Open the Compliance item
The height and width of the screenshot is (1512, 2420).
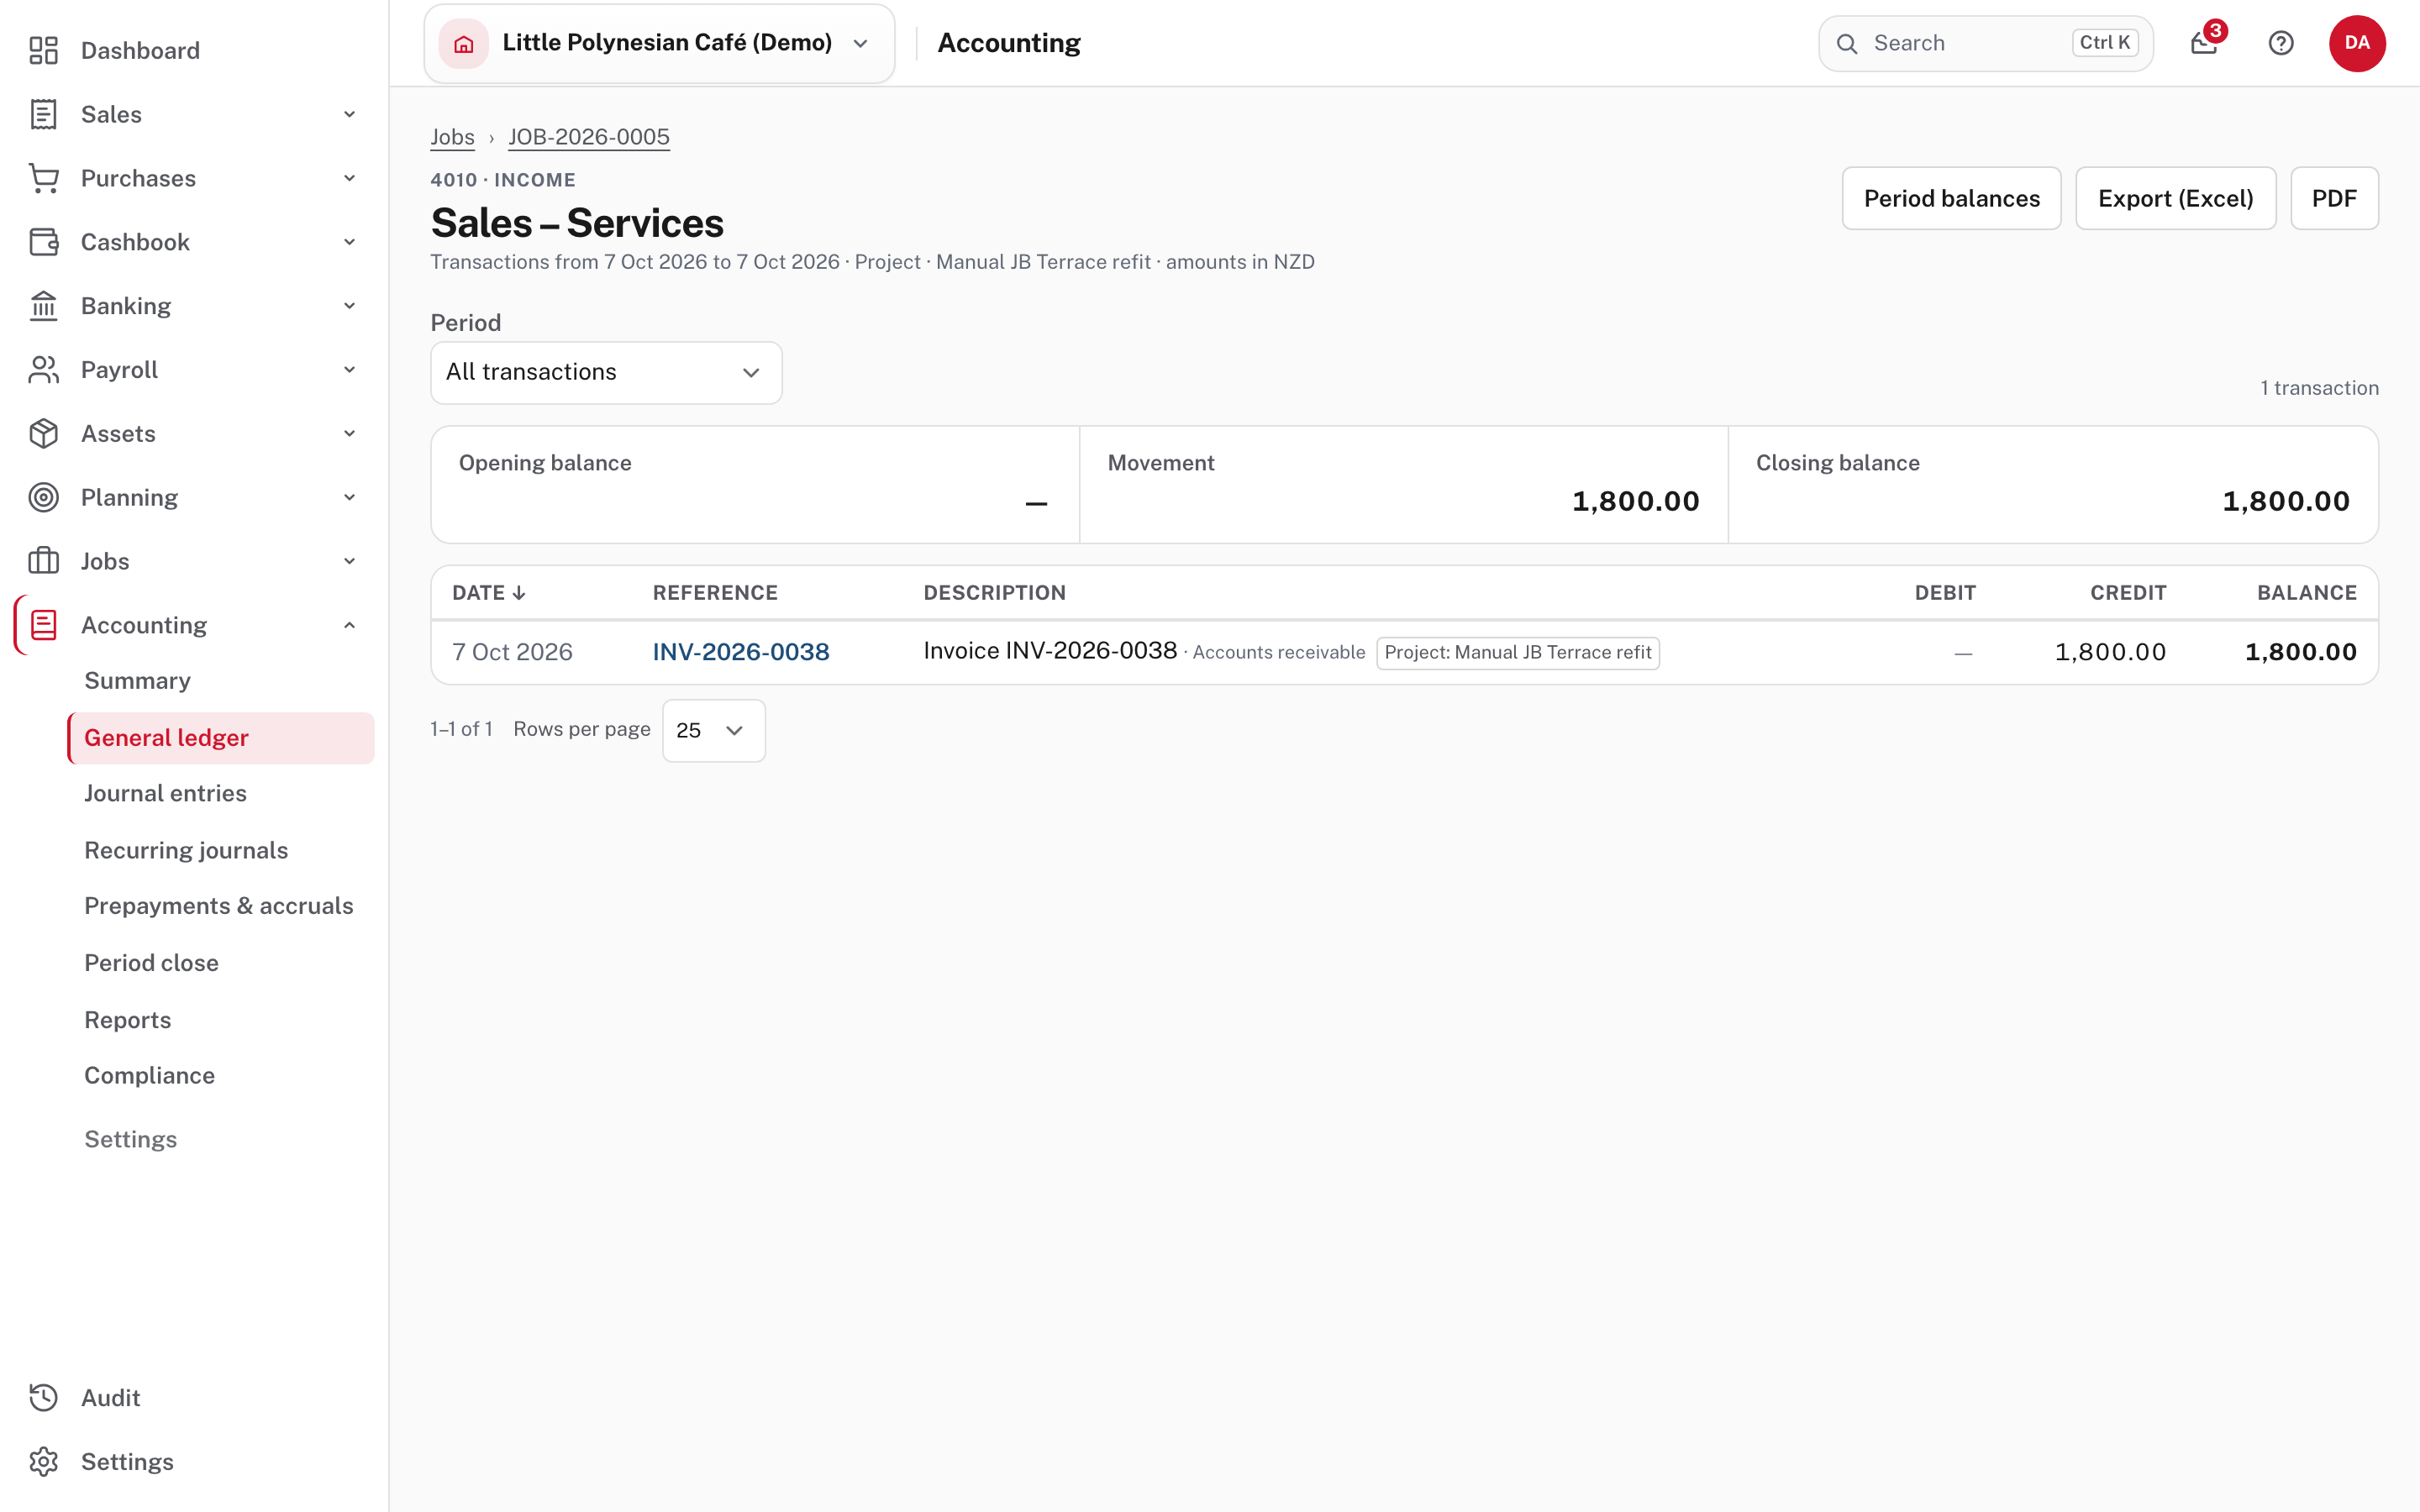tap(149, 1076)
